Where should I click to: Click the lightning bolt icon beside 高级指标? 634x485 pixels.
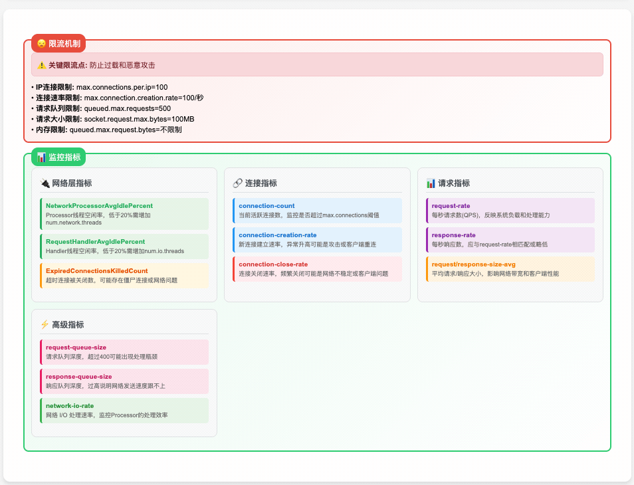(45, 325)
